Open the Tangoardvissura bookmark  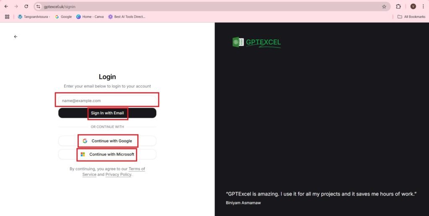tap(34, 17)
